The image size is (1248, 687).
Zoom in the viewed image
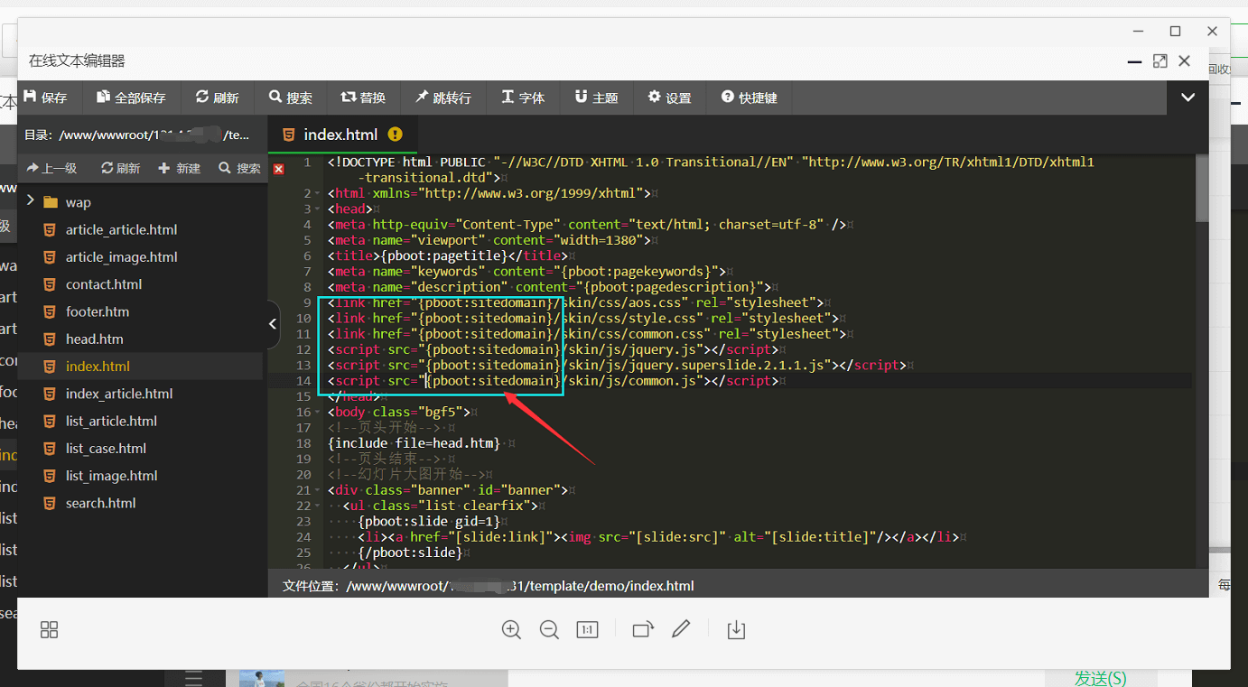tap(511, 630)
